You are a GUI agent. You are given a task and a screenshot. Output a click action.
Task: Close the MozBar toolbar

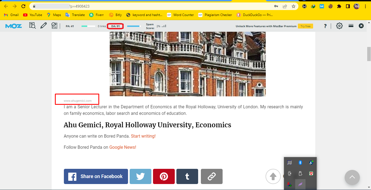tap(361, 26)
